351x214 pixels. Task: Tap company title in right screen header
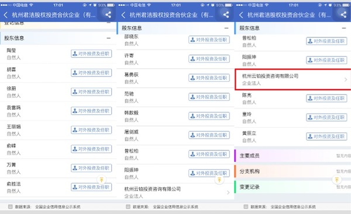pos(289,15)
